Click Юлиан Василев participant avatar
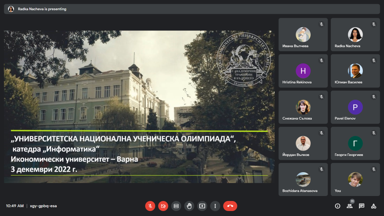Screen dimensions: 384x216 [x=355, y=71]
